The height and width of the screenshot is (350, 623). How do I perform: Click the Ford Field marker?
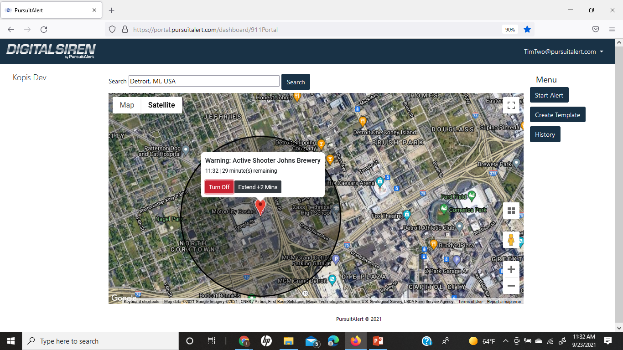472,196
